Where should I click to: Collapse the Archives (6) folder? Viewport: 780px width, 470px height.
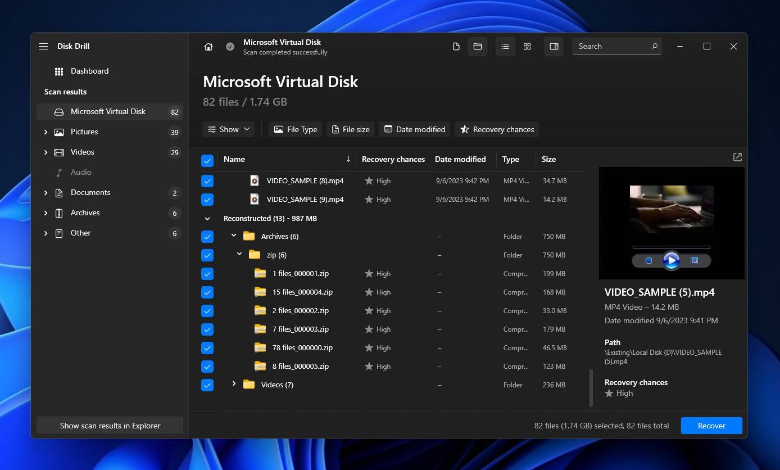tap(234, 236)
